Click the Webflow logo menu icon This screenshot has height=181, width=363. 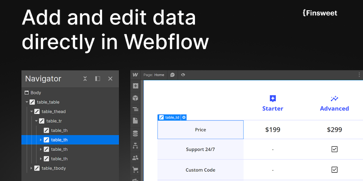coord(135,75)
